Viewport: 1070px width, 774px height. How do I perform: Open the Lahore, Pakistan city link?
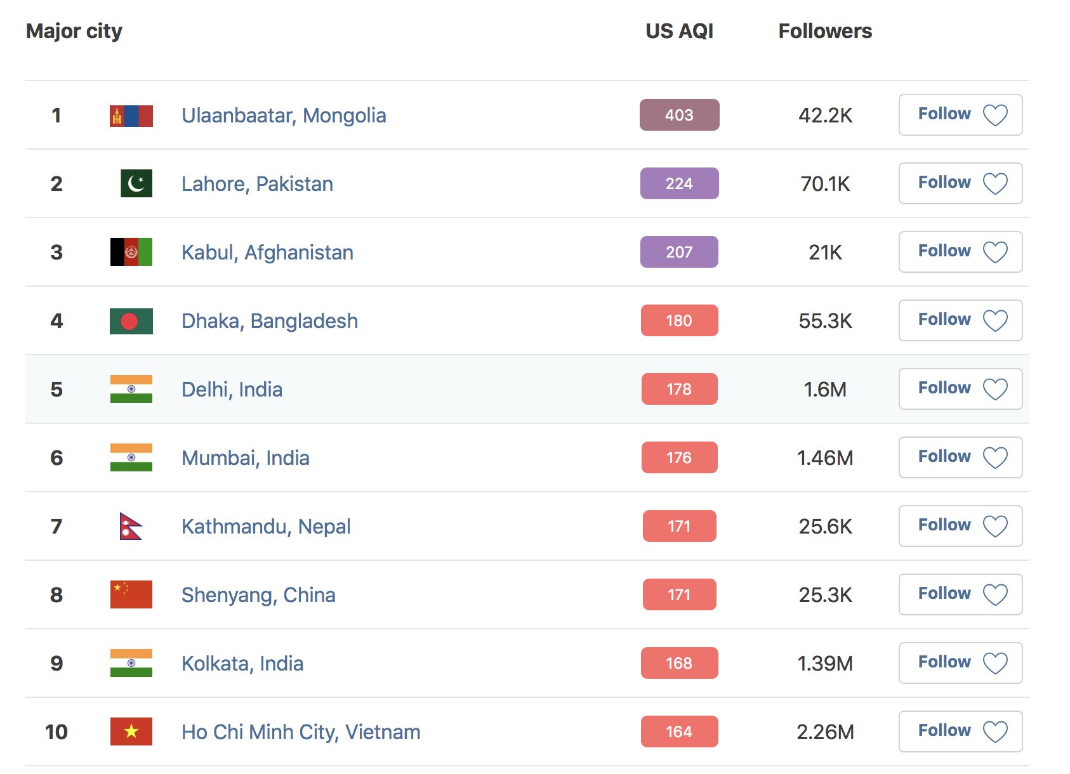pos(257,184)
